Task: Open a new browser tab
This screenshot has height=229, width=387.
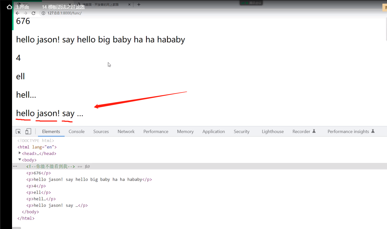Action: click(139, 4)
